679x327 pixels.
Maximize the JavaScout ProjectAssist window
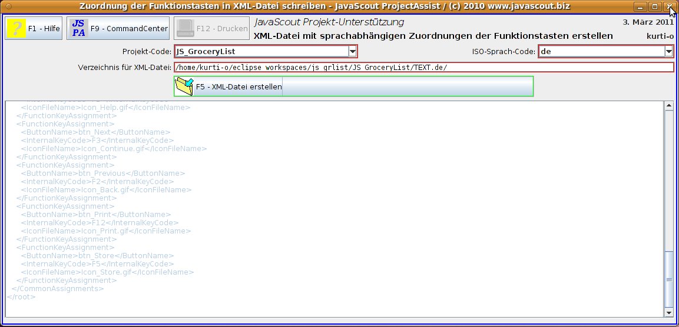pos(655,7)
